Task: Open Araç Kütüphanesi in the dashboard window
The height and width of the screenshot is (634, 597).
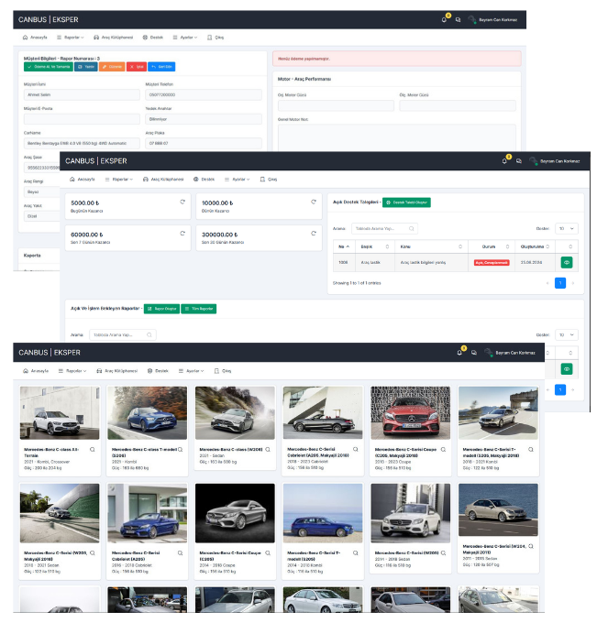Action: coord(163,180)
